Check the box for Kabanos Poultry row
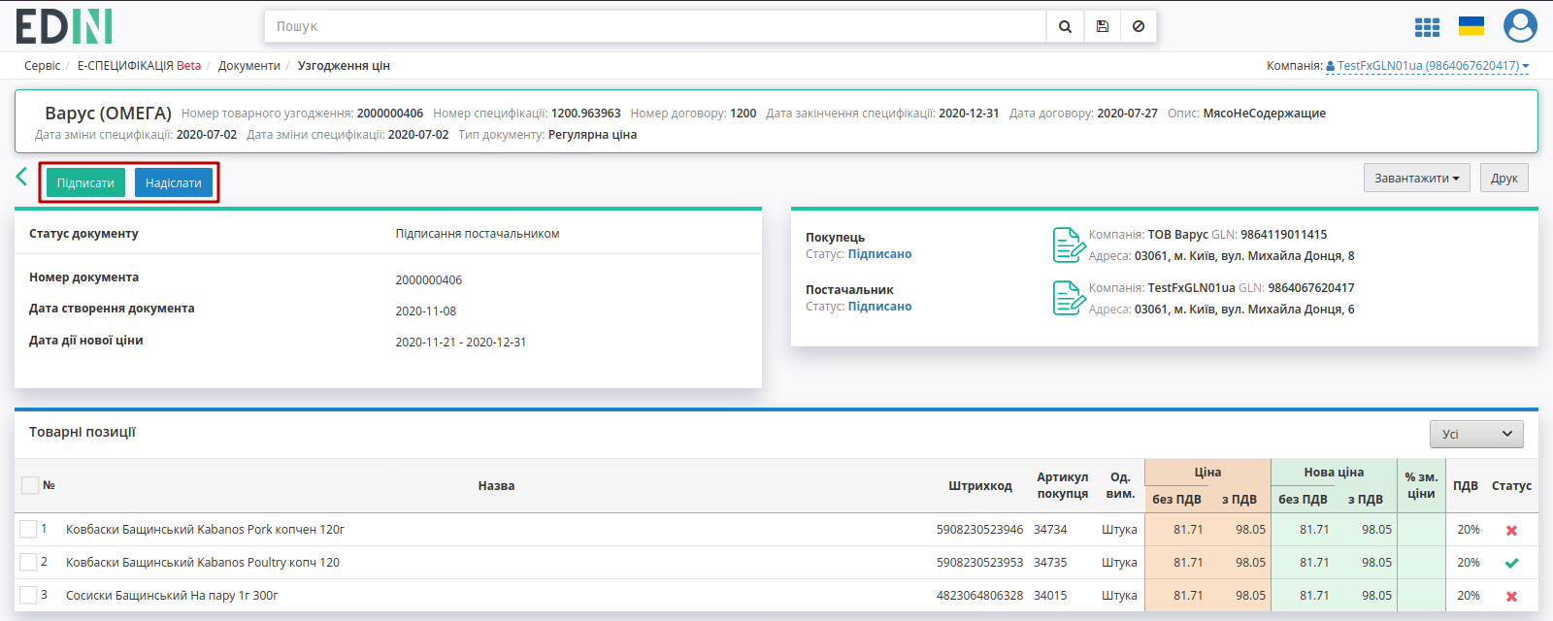The height and width of the screenshot is (621, 1553). tap(28, 562)
